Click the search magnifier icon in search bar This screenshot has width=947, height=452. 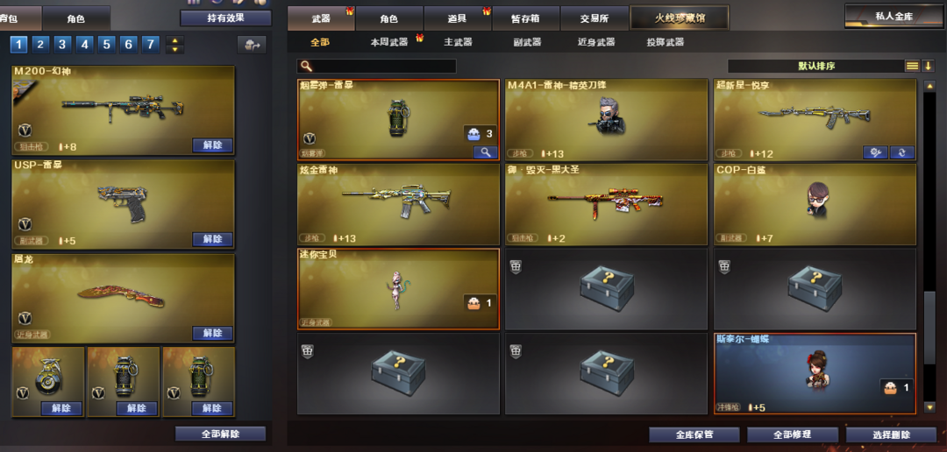(x=306, y=67)
